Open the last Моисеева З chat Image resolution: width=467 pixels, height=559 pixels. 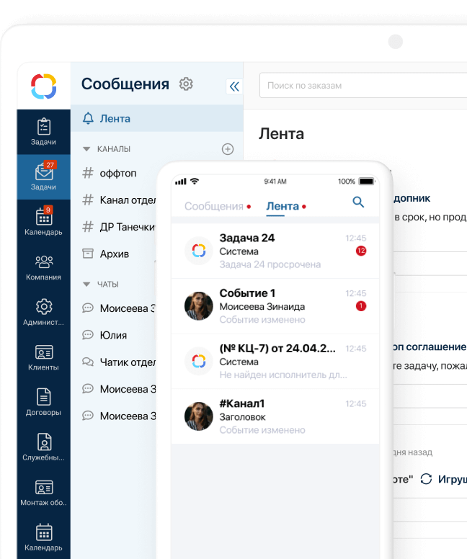(x=119, y=416)
